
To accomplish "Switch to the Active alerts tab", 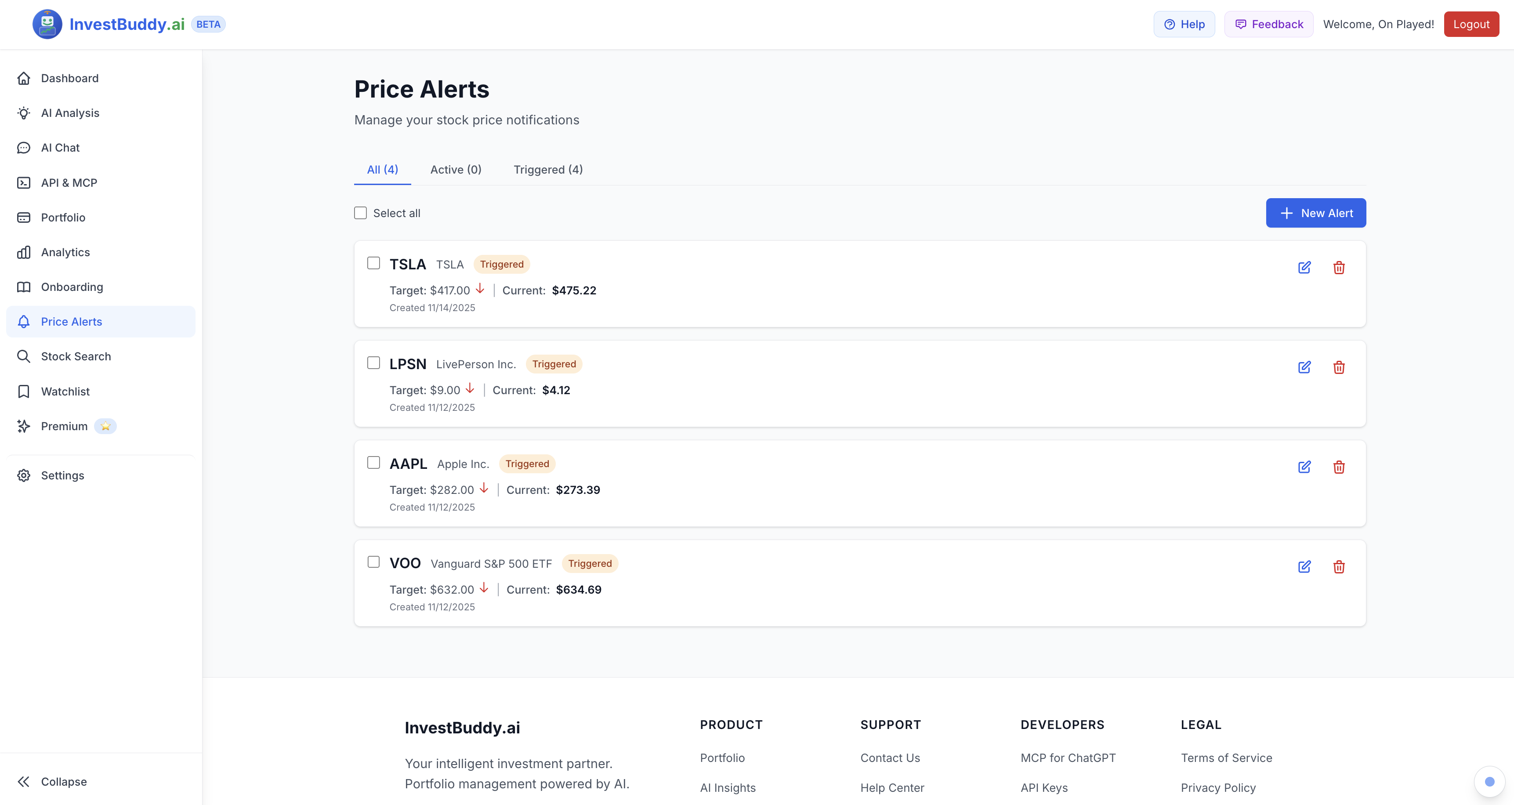I will (x=456, y=169).
